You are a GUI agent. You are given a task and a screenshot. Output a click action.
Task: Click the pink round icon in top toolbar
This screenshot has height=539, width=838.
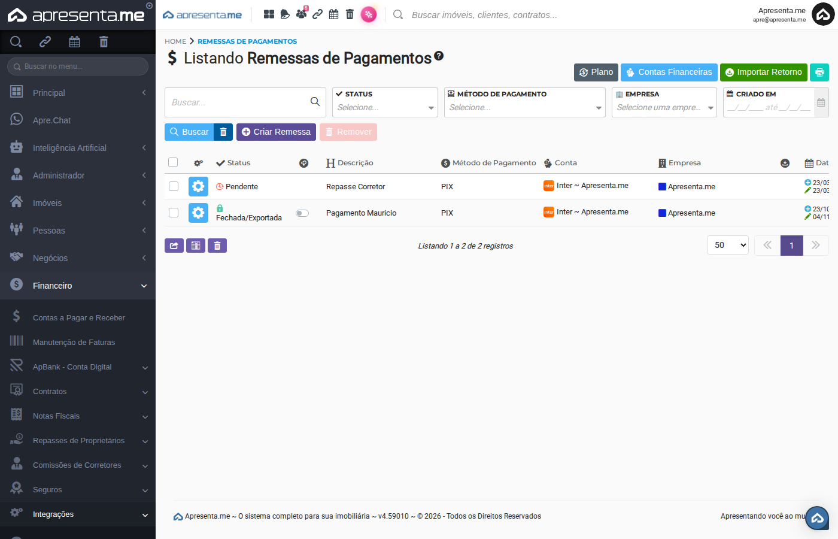click(x=369, y=14)
